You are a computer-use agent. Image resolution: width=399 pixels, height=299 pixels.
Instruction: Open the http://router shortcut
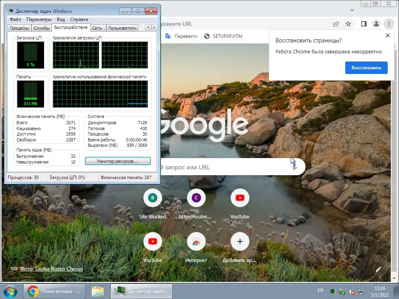196,204
